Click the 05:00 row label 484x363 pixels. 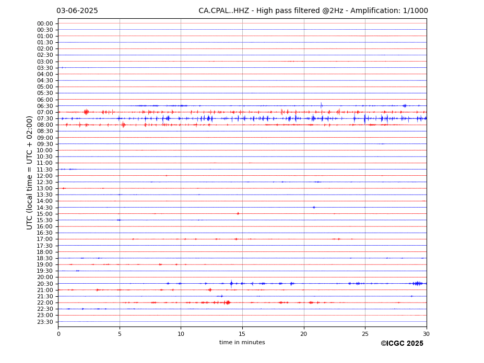pyautogui.click(x=45, y=87)
